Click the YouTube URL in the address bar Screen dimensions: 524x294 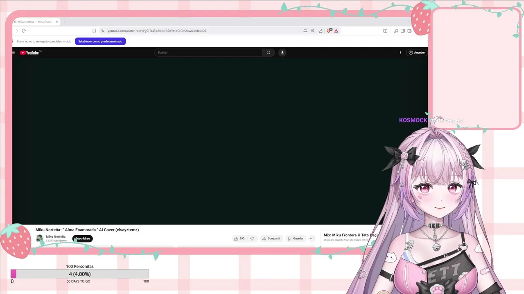pyautogui.click(x=157, y=31)
